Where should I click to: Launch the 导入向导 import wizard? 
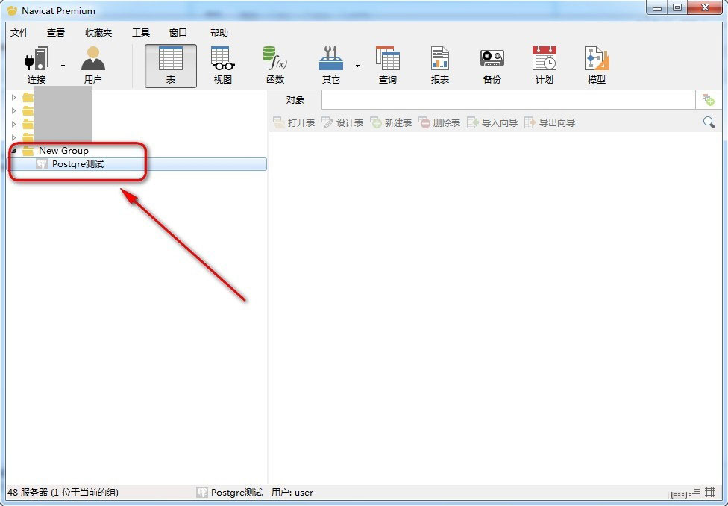(x=492, y=122)
